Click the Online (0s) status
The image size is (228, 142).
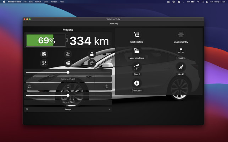click(x=113, y=24)
